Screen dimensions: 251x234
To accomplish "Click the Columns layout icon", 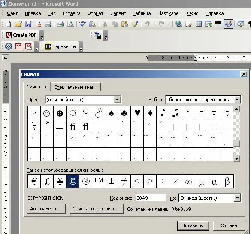I will pyautogui.click(x=218, y=24).
